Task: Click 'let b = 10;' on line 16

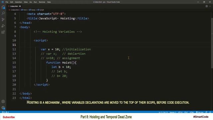Action: 61,67
